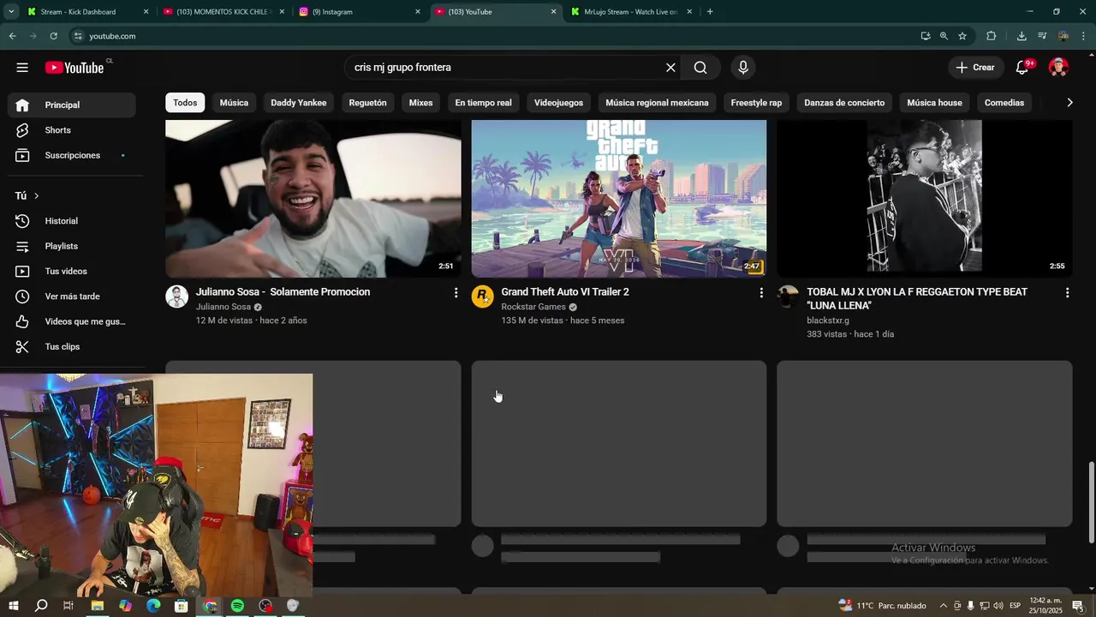This screenshot has height=617, width=1096.
Task: Open tab search dropdown arrow
Action: (11, 12)
